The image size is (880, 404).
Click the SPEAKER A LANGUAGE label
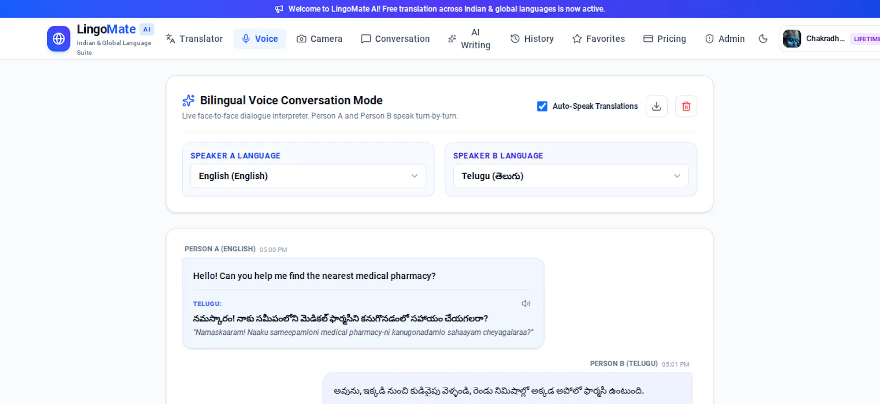[x=235, y=156]
